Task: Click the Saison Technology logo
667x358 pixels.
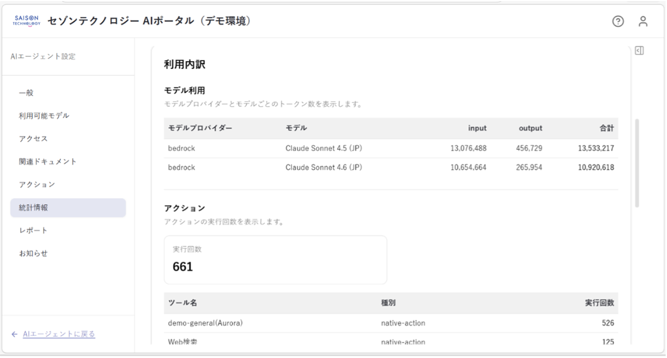Action: (x=26, y=21)
